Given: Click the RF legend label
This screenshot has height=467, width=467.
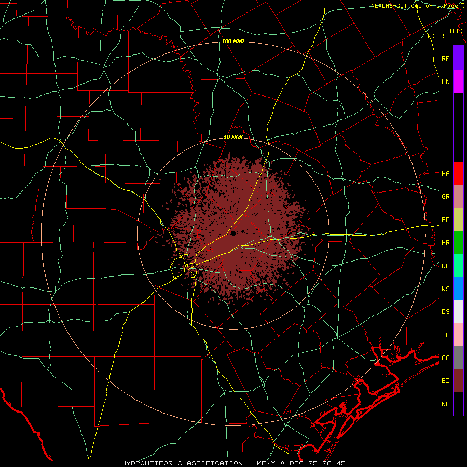Looking at the screenshot, I should (445, 58).
